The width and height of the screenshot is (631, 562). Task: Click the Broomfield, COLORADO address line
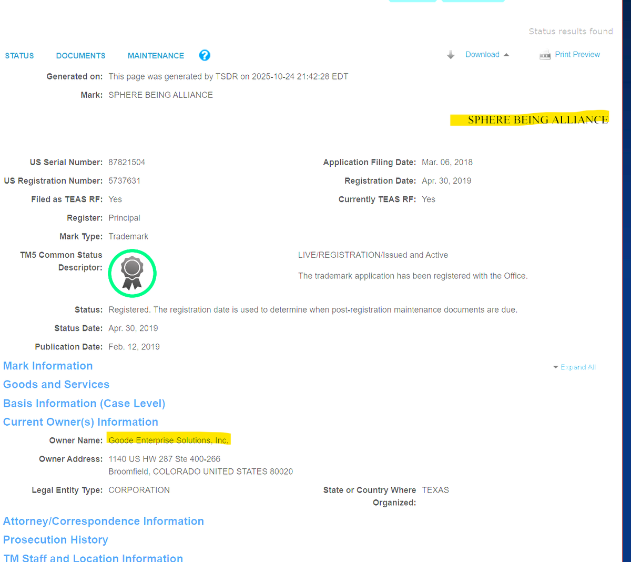(201, 471)
